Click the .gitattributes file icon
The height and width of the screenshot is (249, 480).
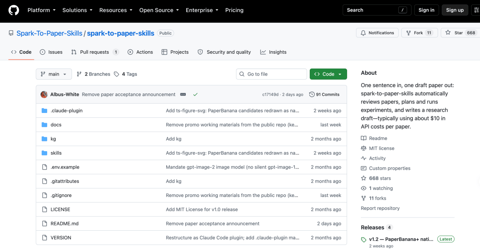(x=44, y=181)
